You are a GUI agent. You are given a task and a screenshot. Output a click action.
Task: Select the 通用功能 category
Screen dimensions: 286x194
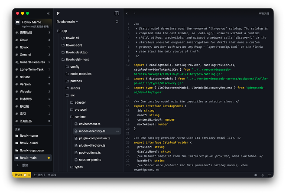33,33
